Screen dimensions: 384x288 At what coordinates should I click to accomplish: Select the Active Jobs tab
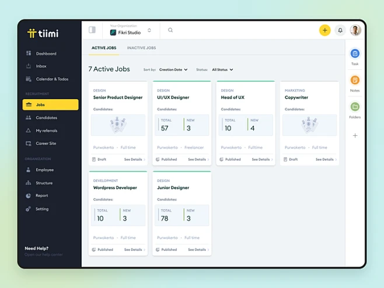coord(104,48)
